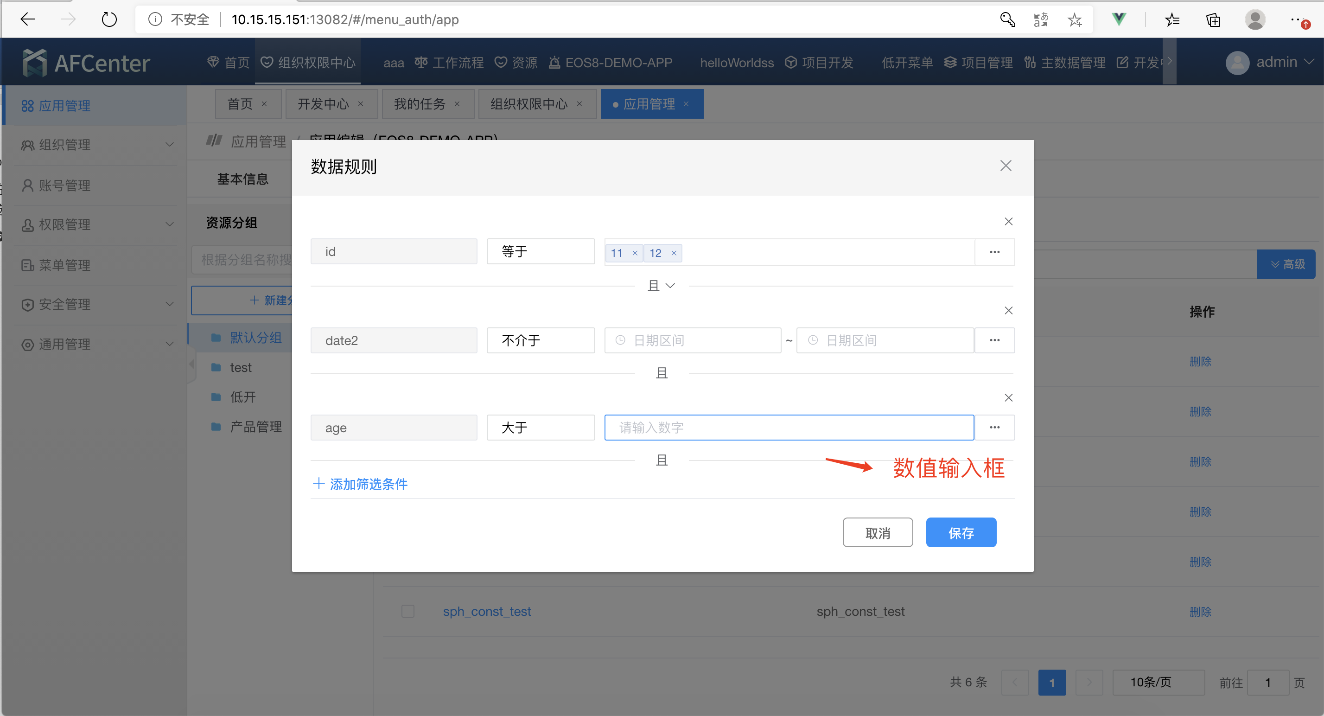Click the age number input field

[x=789, y=427]
